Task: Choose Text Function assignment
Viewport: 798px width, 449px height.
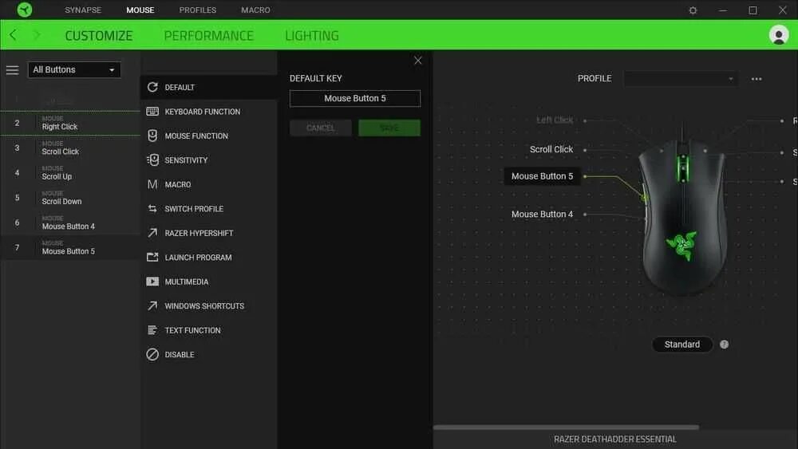Action: (208, 330)
